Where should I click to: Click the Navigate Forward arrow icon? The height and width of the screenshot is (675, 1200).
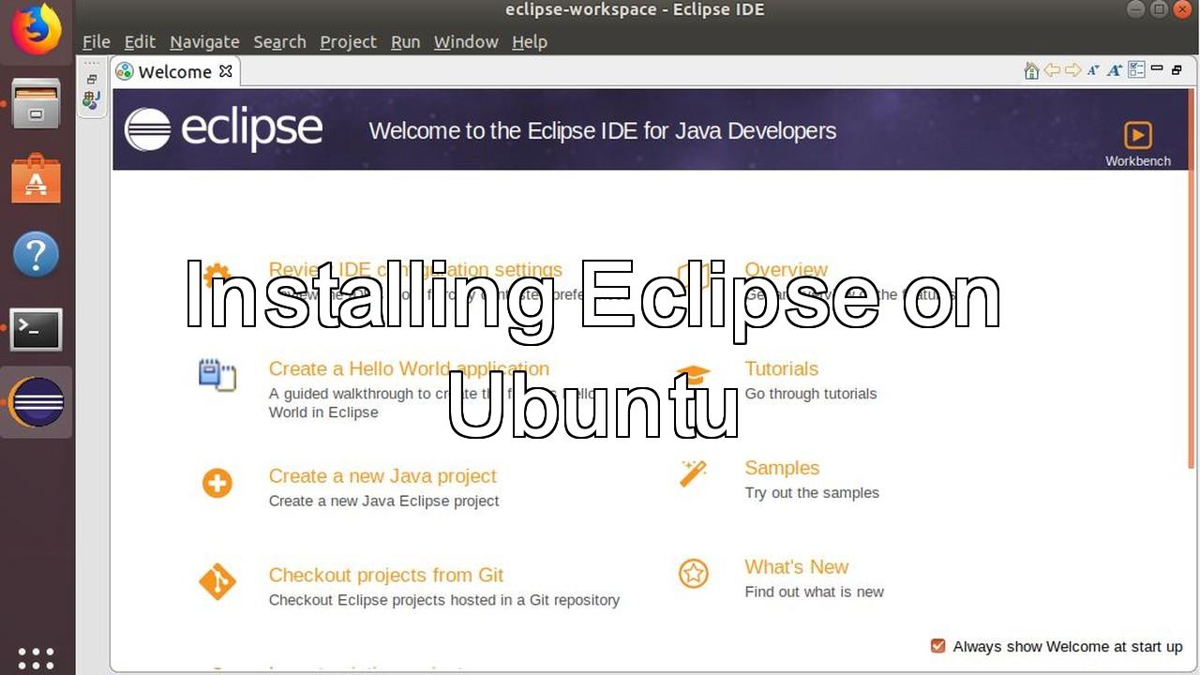1072,70
